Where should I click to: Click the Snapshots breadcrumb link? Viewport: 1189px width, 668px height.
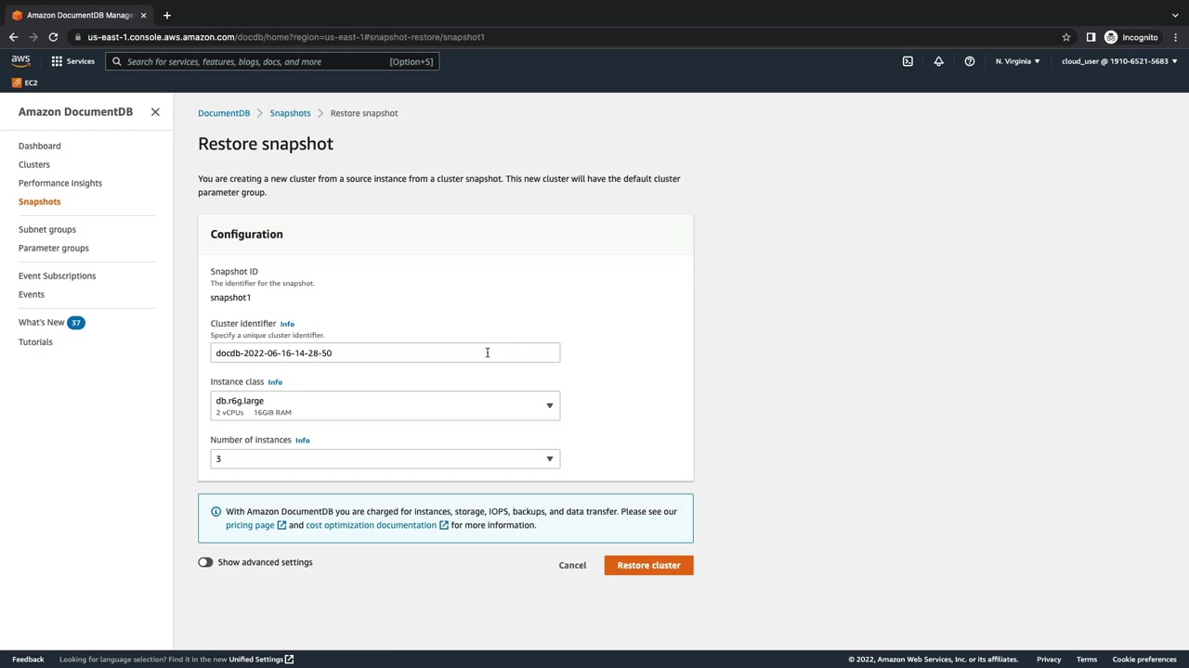(x=290, y=113)
